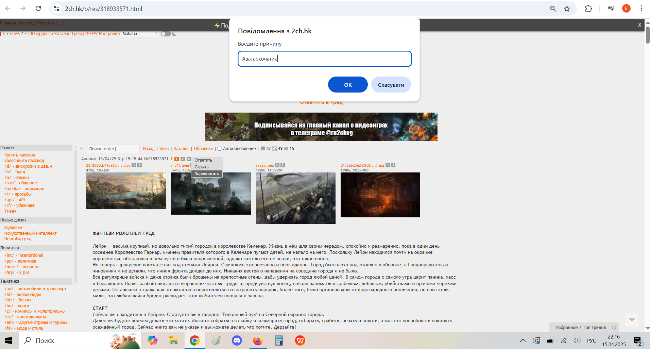
Task: Download d175b523e243fc8[...].jpg via download icon
Action: (393, 165)
